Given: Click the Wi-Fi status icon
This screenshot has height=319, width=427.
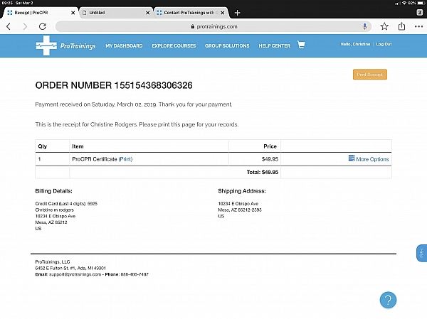Looking at the screenshot, I should 404,3.
